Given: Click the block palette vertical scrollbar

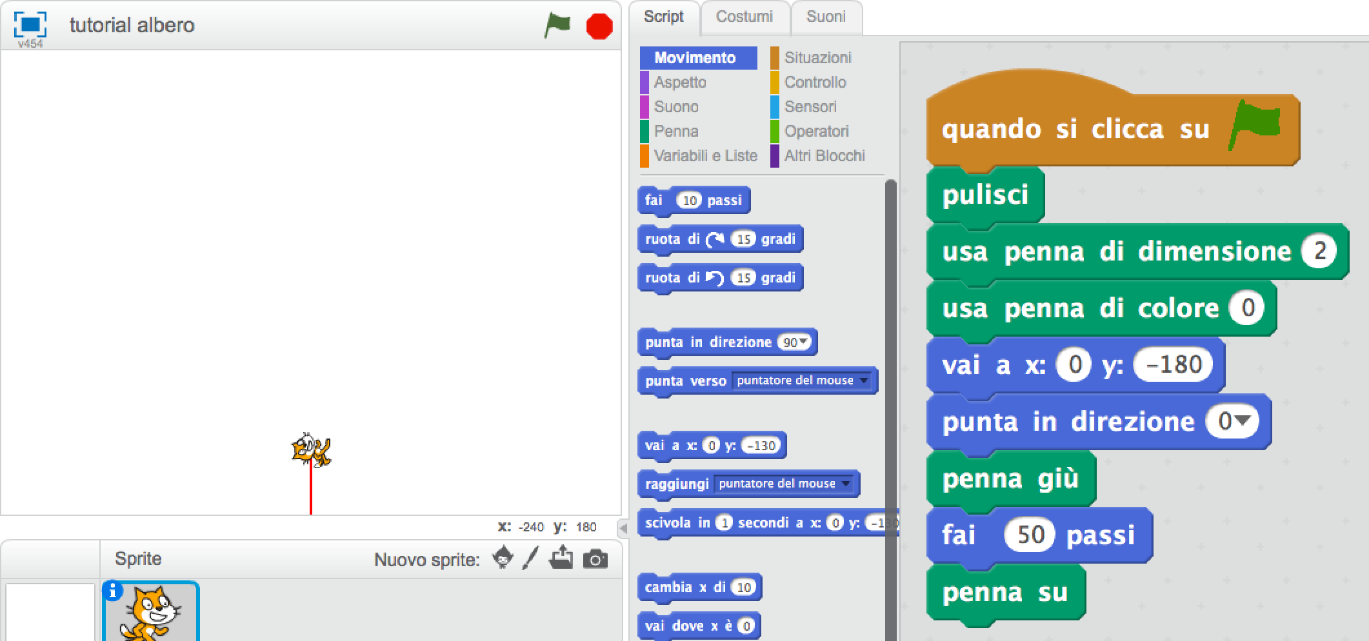Looking at the screenshot, I should (891, 410).
